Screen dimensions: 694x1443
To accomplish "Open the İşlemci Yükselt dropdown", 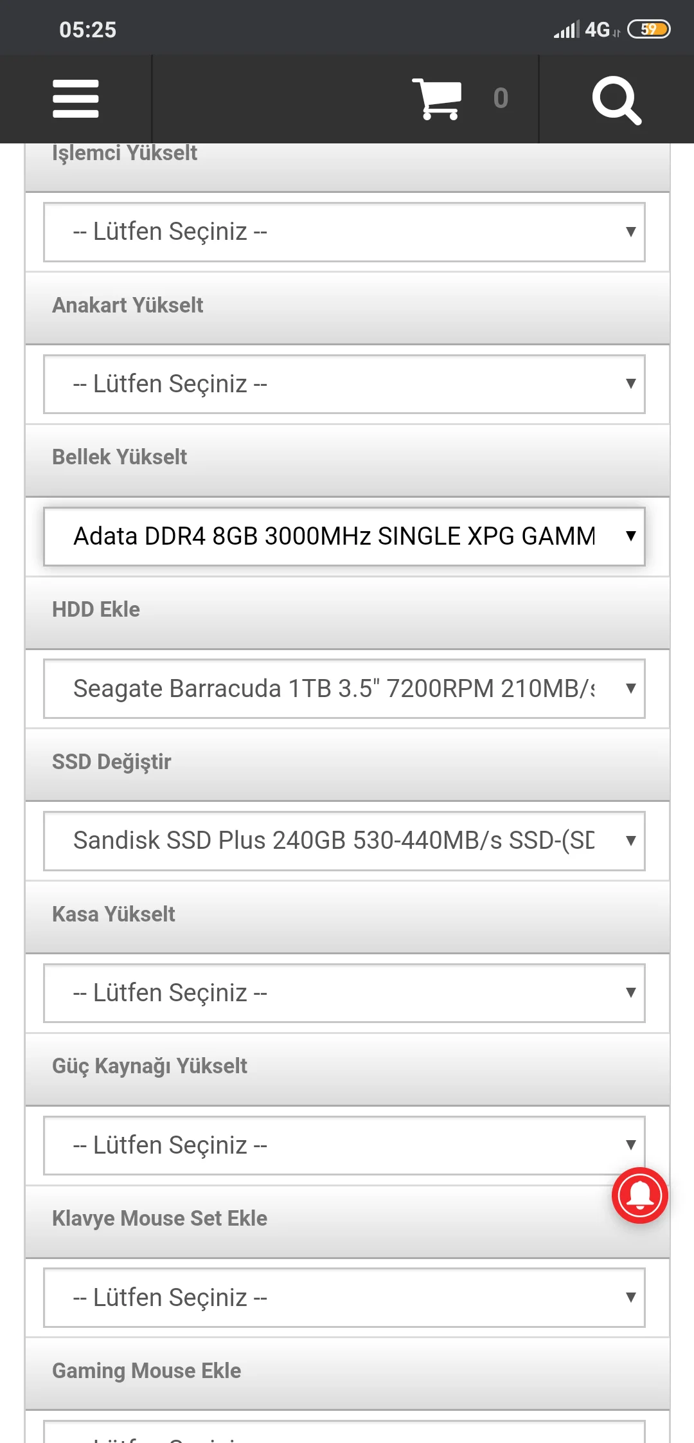I will click(x=344, y=232).
